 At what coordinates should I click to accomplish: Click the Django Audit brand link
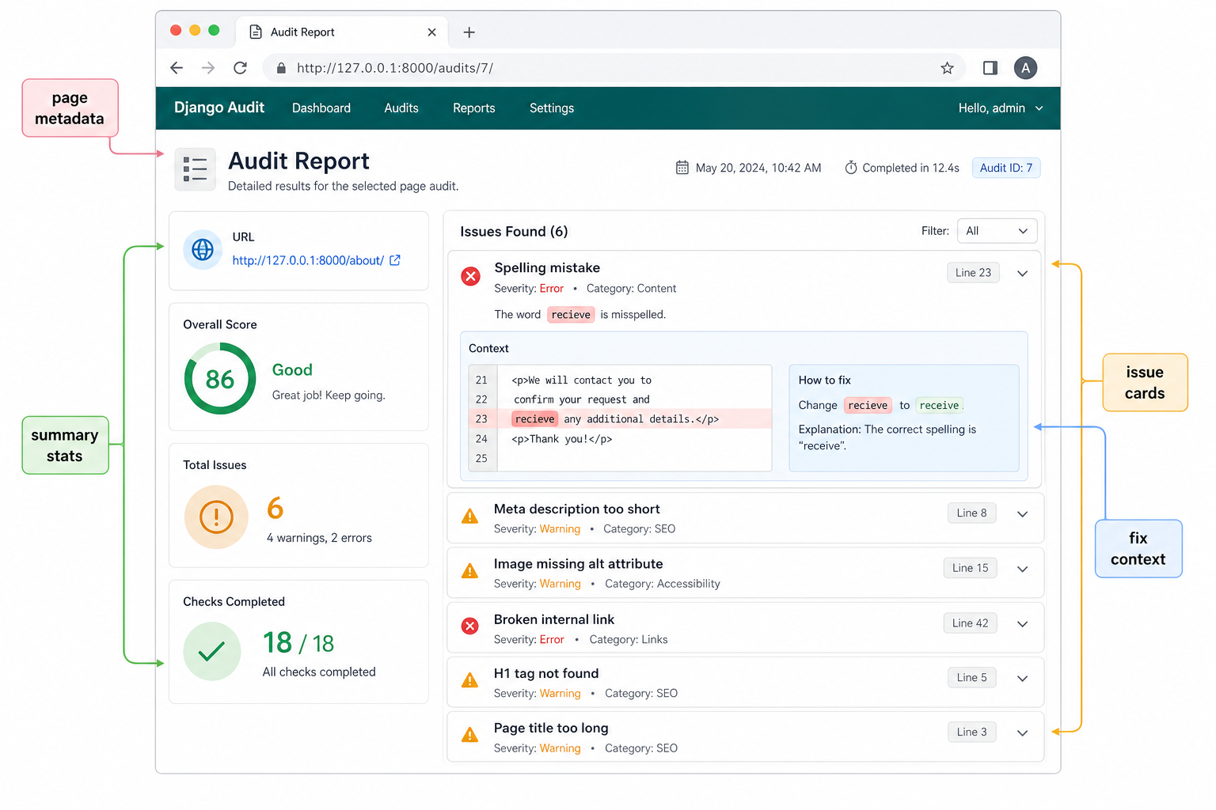pos(219,108)
